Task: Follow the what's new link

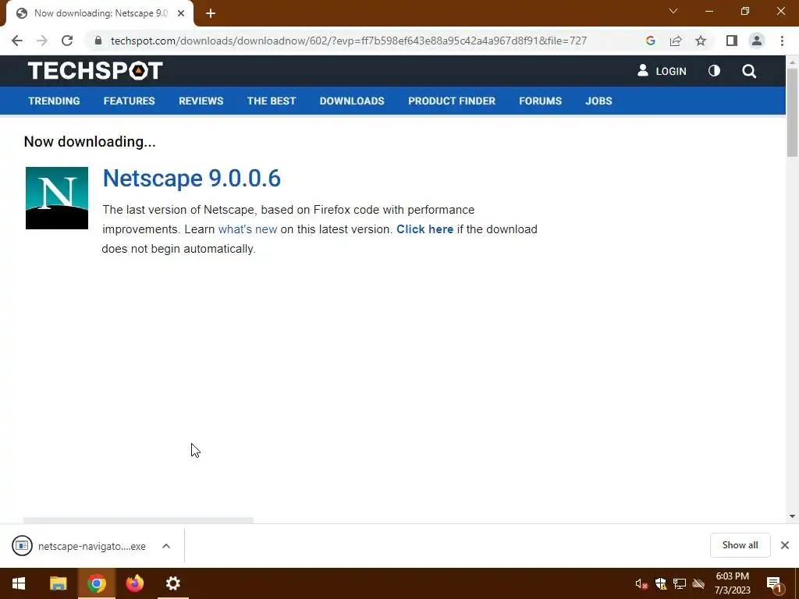Action: (x=247, y=229)
